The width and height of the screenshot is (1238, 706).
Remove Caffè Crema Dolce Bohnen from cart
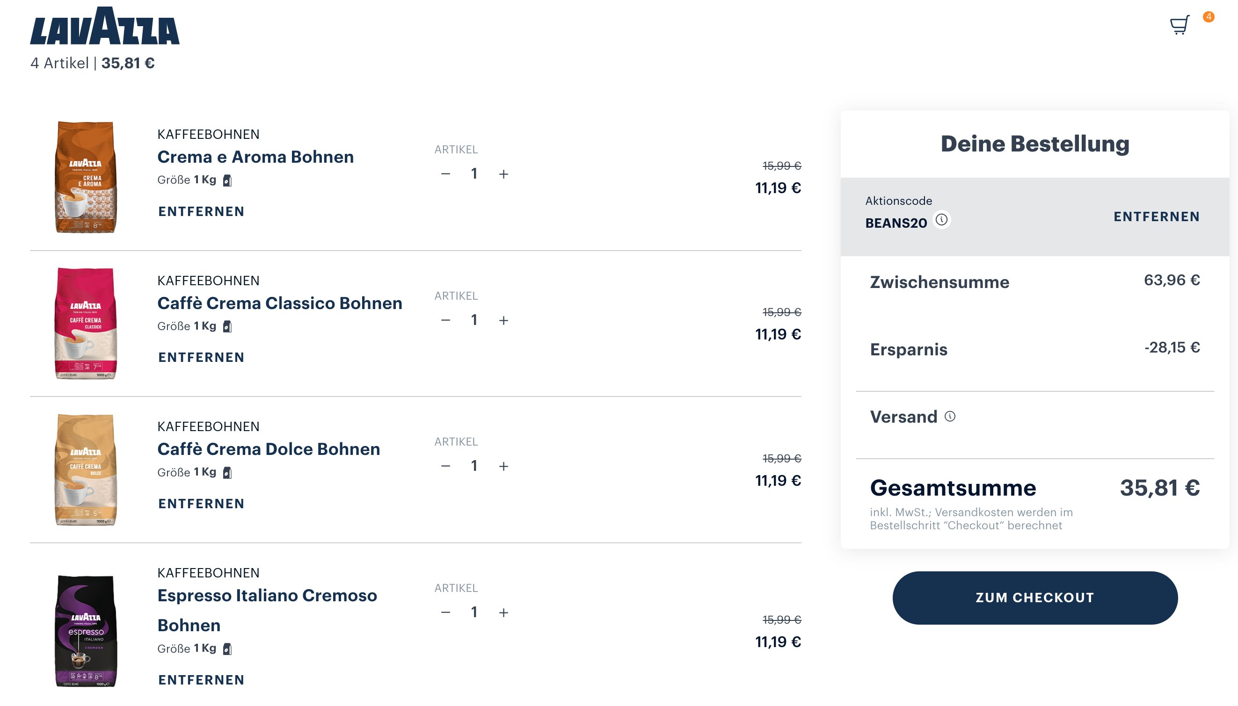201,504
